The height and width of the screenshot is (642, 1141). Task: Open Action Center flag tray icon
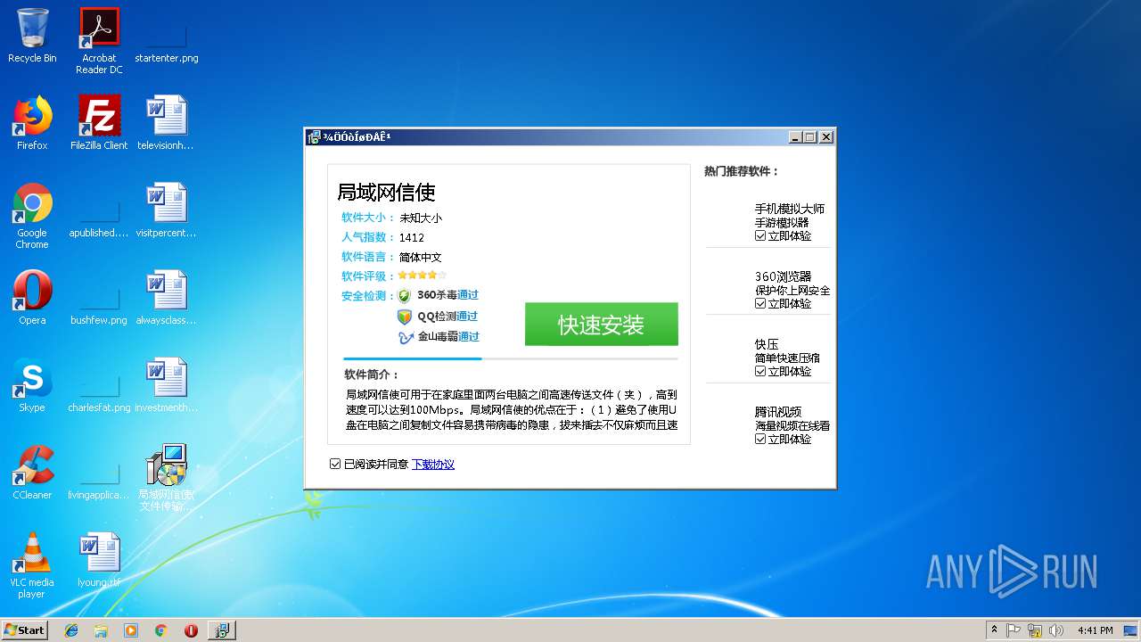tap(1014, 630)
